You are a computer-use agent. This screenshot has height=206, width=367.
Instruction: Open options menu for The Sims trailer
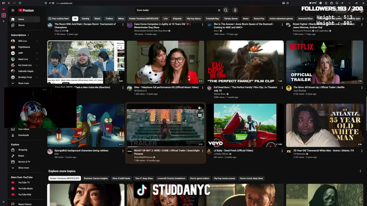pyautogui.click(x=362, y=88)
